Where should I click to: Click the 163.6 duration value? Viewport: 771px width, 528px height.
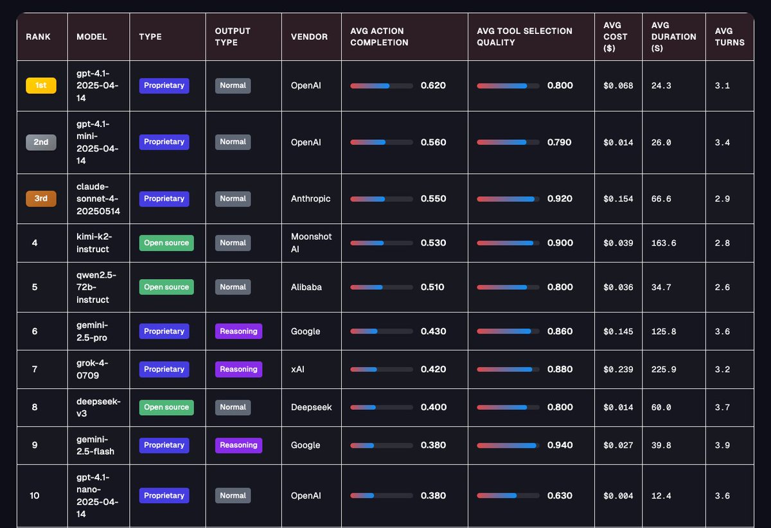click(x=664, y=243)
